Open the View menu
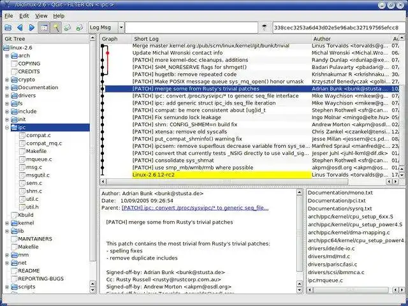The width and height of the screenshot is (408, 306). (41, 15)
